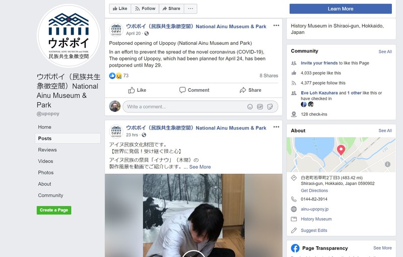
Task: Open GIF picker in comment box
Action: (260, 107)
